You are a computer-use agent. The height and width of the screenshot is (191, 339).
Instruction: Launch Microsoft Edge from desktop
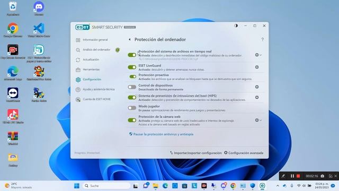(13, 73)
